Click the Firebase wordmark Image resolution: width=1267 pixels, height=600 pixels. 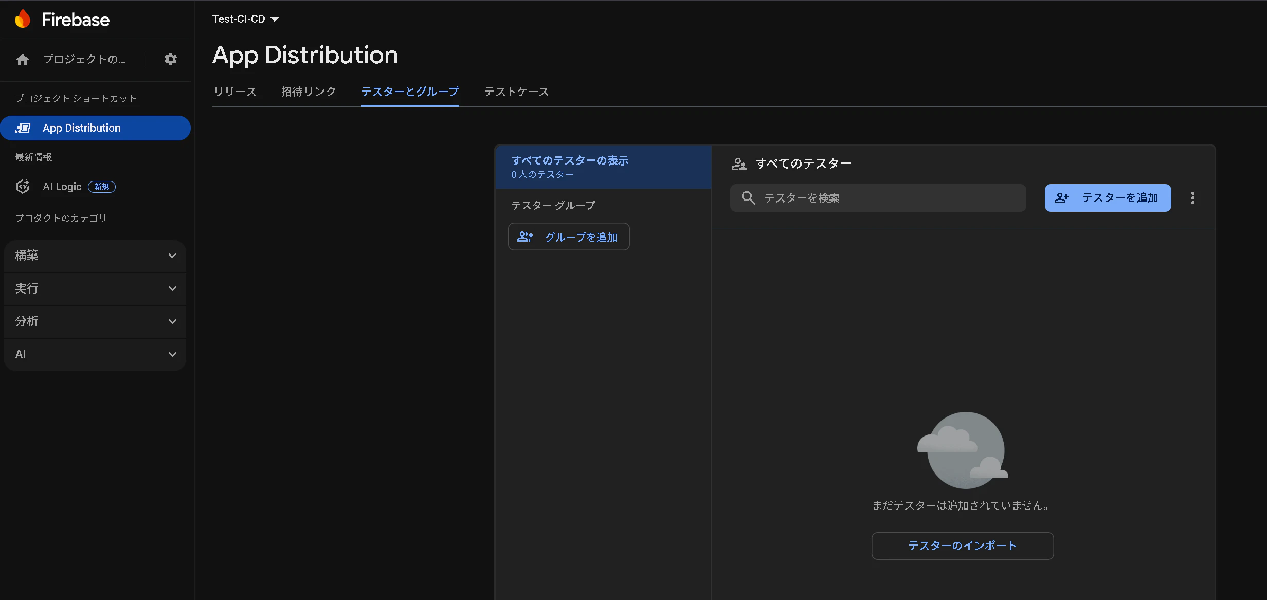[76, 20]
